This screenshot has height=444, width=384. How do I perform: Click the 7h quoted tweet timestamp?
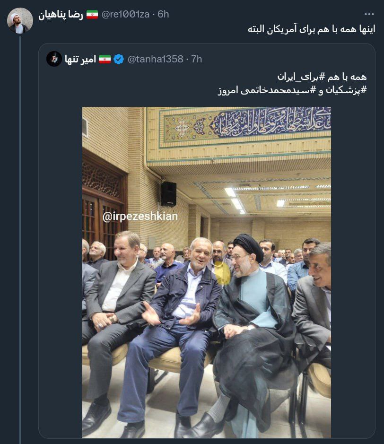tap(195, 59)
